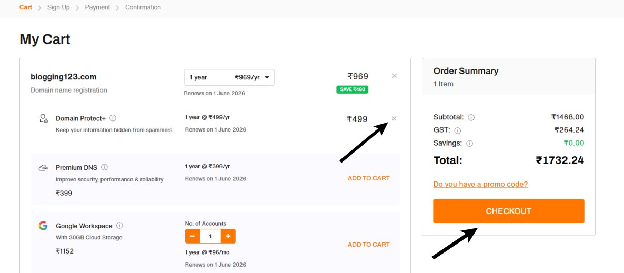Viewport: 624px width, 273px height.
Task: Decrease Google Workspace account count
Action: click(192, 236)
